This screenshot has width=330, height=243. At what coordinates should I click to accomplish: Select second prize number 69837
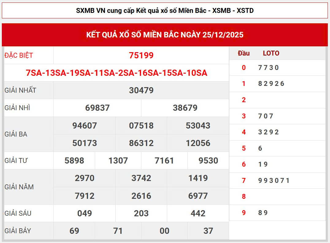tap(97, 108)
